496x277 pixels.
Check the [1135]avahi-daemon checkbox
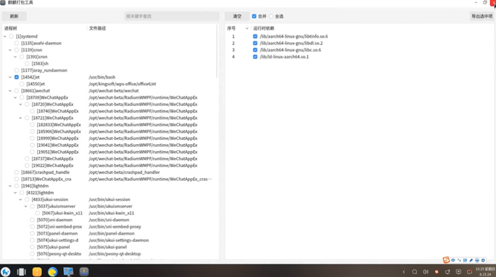(17, 43)
